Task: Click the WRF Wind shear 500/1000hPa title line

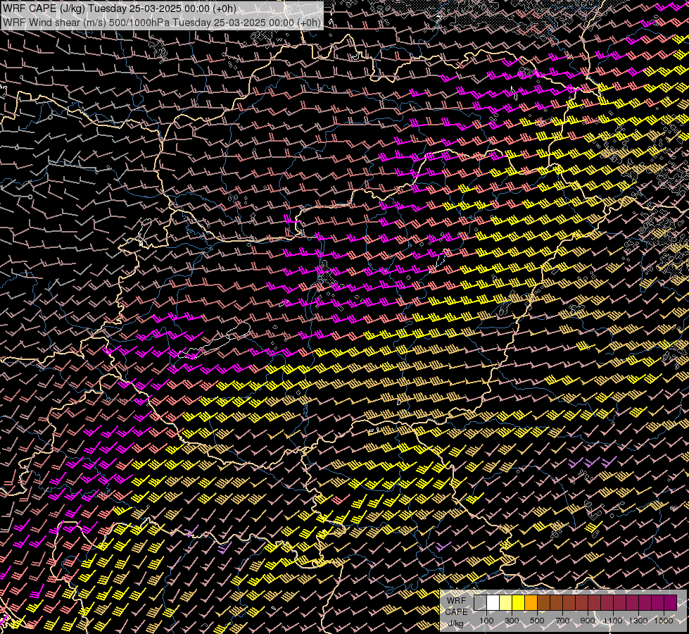Action: [162, 23]
